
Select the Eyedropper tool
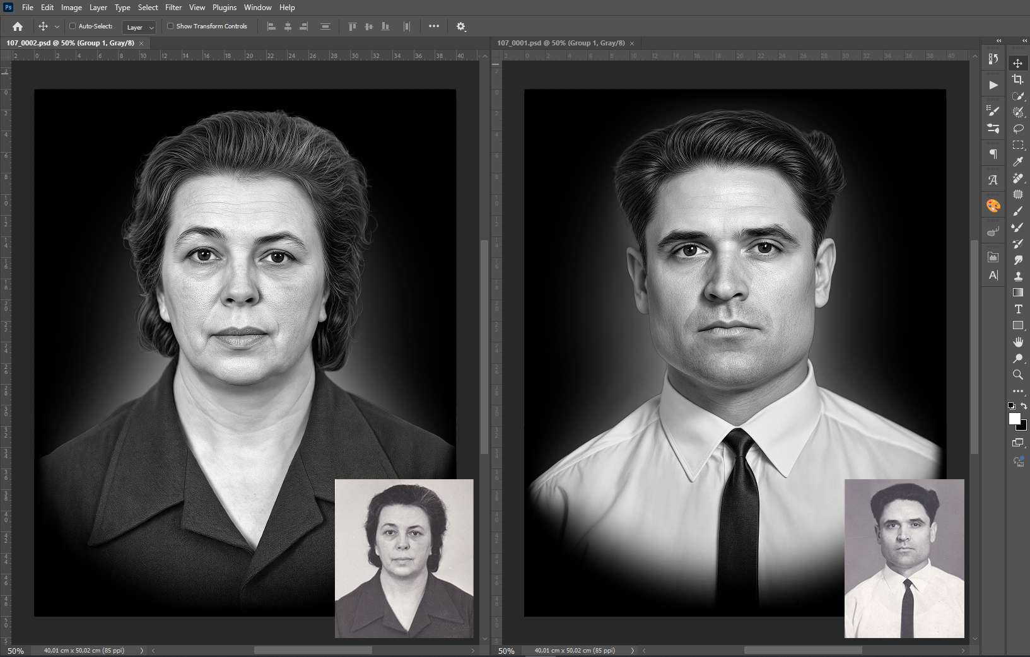tap(1017, 162)
